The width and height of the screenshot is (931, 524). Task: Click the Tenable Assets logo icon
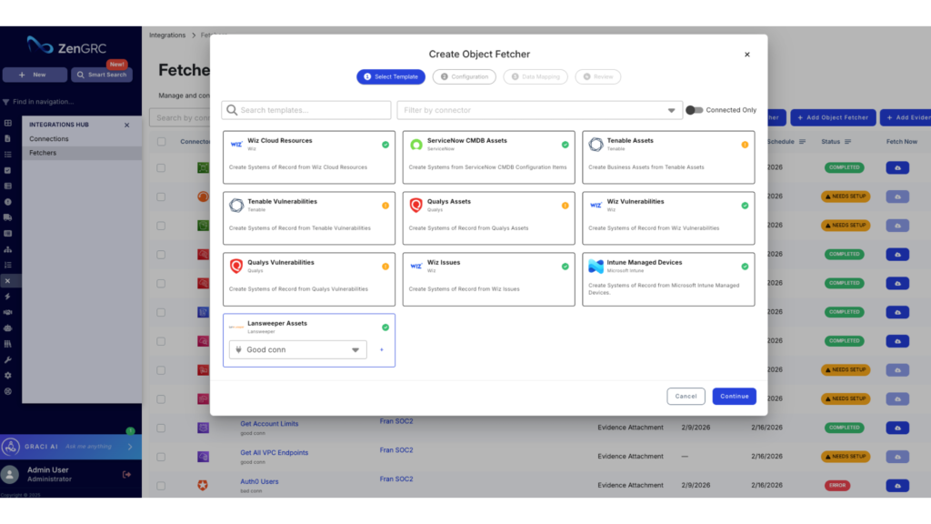coord(596,144)
